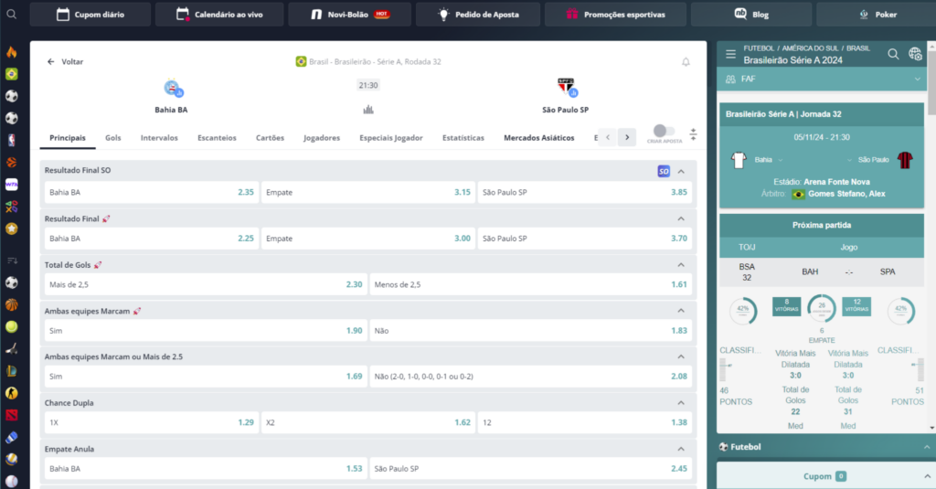Open match statistics bar-chart icon under 21:30
Screen dimensions: 936x489
point(368,110)
